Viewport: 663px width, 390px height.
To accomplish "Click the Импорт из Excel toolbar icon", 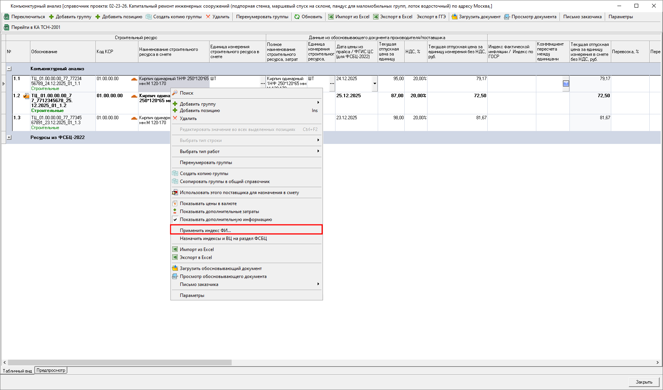I will pos(331,17).
